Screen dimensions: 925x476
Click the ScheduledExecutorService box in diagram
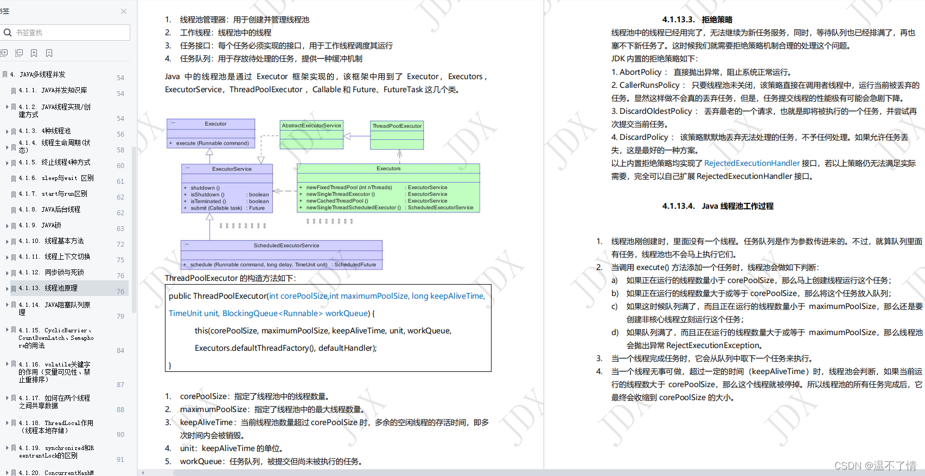(282, 255)
